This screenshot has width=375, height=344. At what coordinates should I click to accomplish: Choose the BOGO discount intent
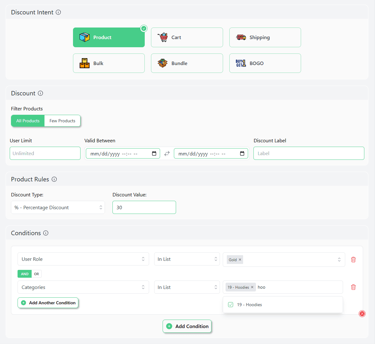tap(265, 63)
